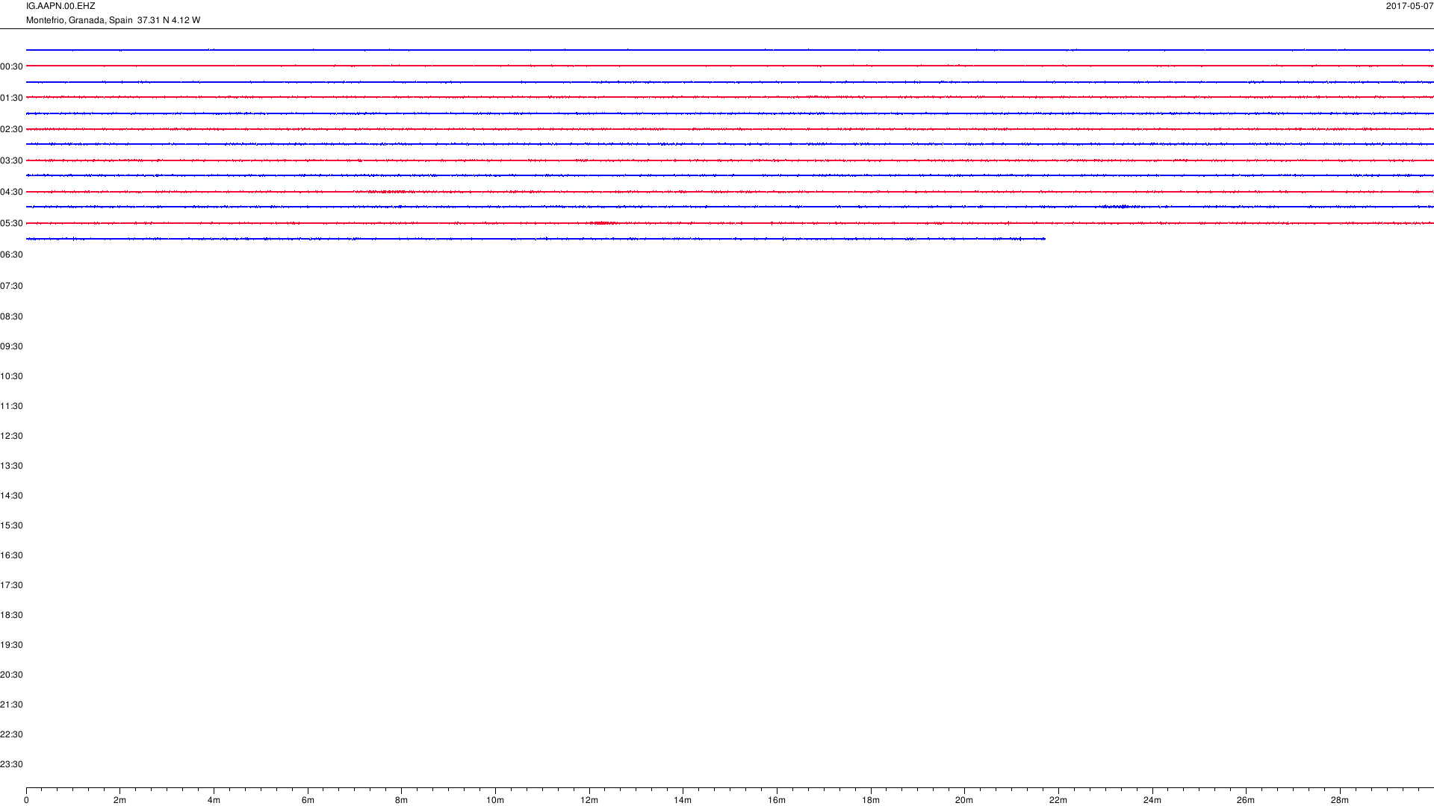Click the 21:30 time label
1434x806 pixels.
(11, 705)
